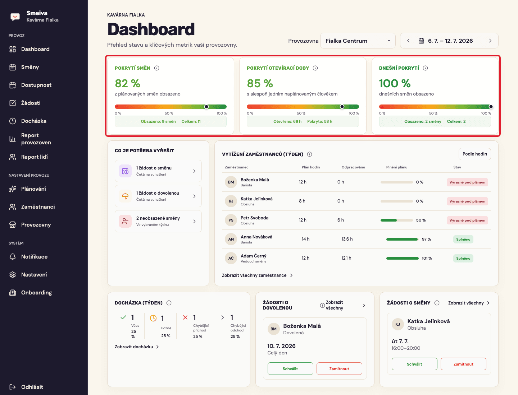Open the 1 žádost o dovolenou item

pos(158,196)
